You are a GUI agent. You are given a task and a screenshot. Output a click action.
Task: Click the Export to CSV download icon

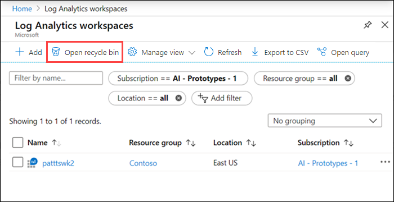(255, 52)
